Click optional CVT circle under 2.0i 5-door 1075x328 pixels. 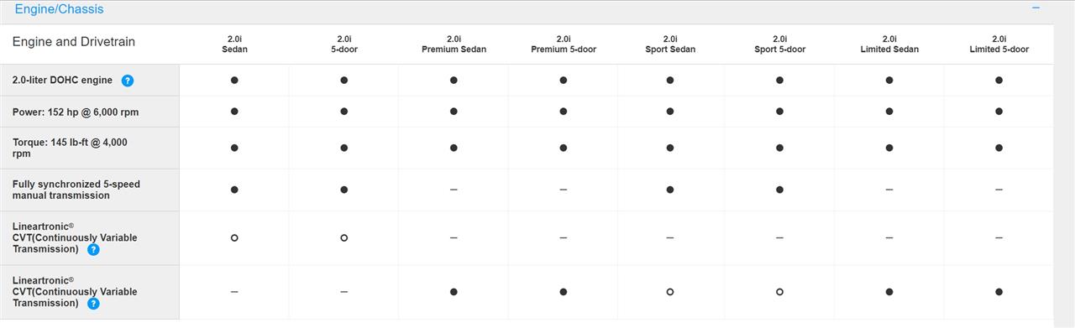tap(343, 238)
